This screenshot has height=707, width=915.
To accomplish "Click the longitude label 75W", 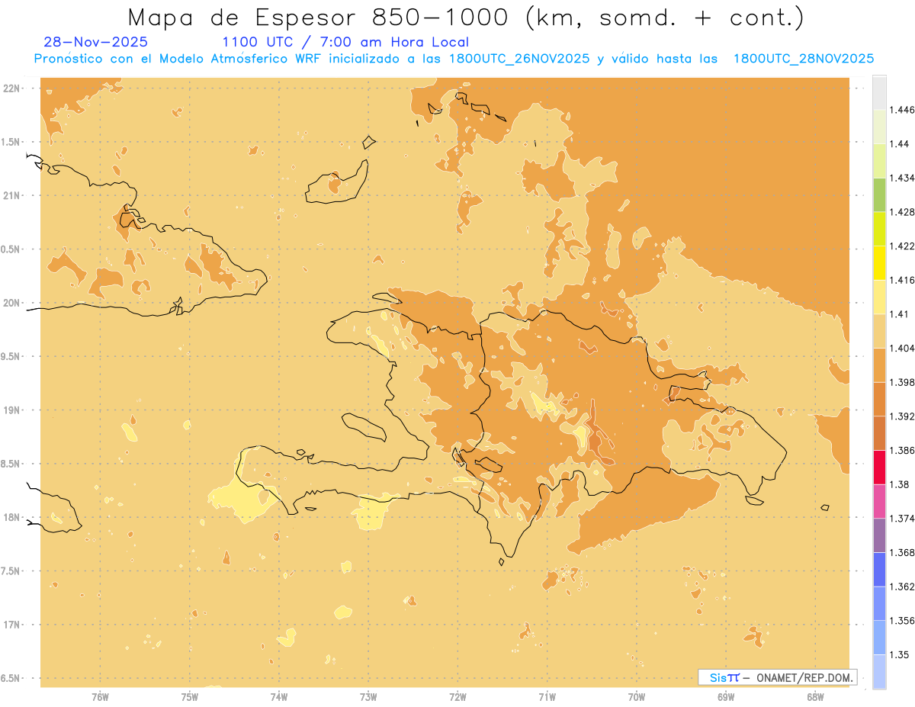I will click(190, 697).
